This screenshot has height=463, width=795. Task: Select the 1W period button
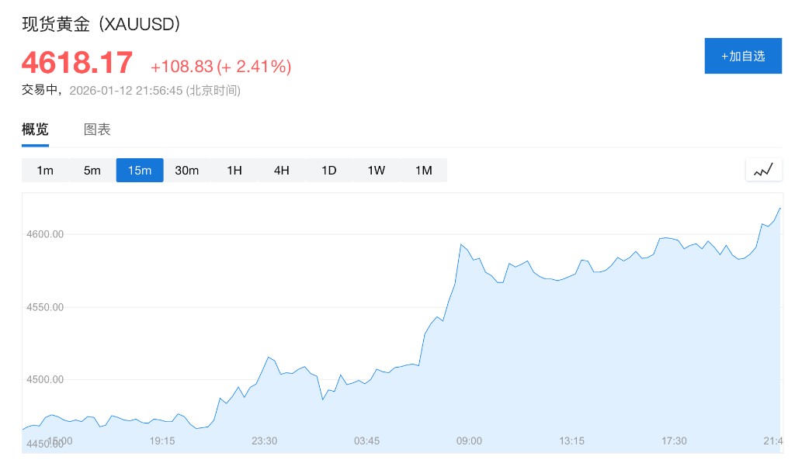point(376,171)
